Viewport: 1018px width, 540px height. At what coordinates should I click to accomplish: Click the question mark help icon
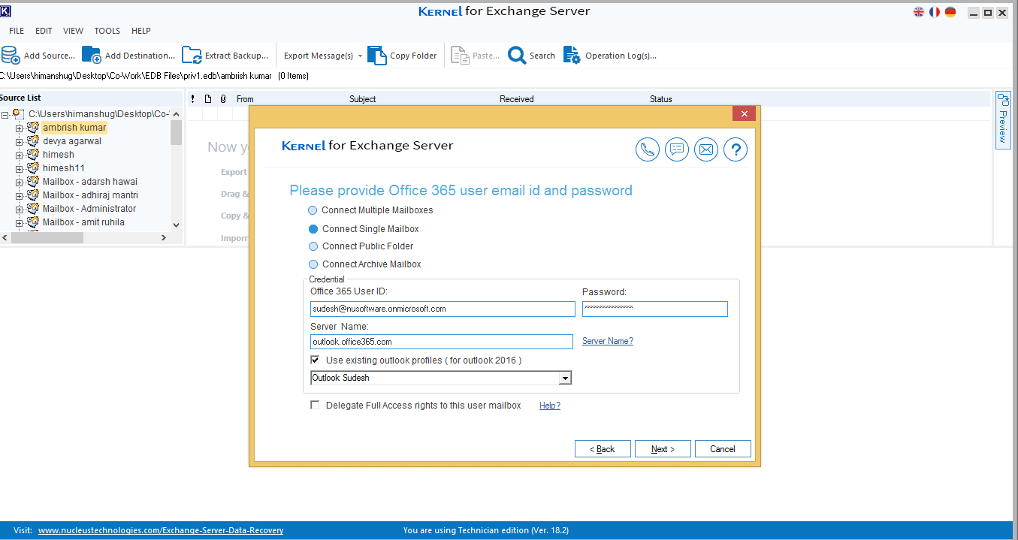point(736,149)
